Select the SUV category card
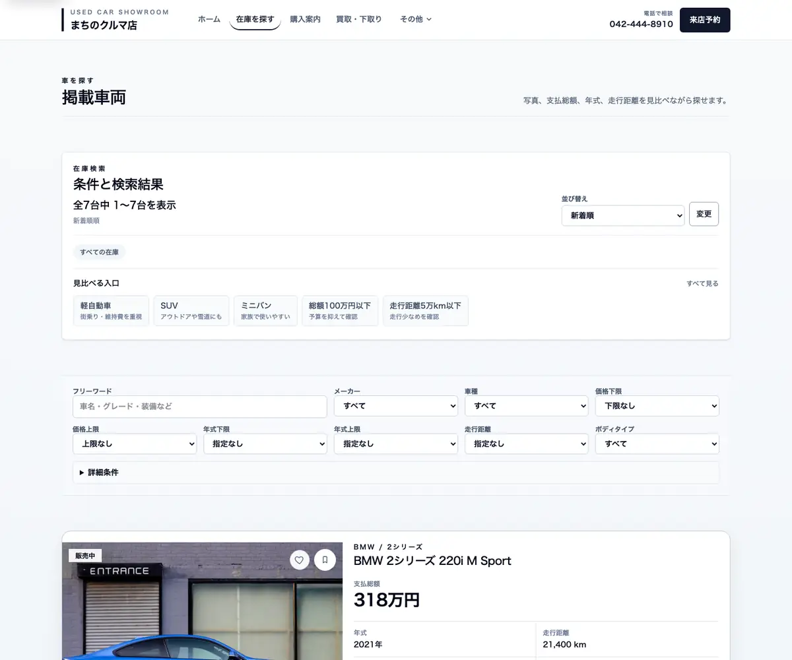The image size is (792, 660). (x=191, y=310)
